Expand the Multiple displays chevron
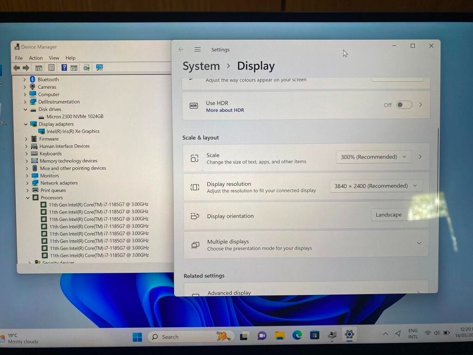The height and width of the screenshot is (355, 473). [x=419, y=243]
